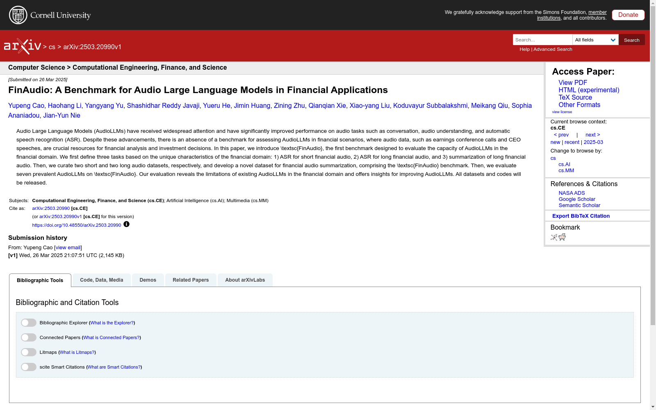Enable scite Smart Citations toggle
The image size is (656, 410).
[x=29, y=367]
